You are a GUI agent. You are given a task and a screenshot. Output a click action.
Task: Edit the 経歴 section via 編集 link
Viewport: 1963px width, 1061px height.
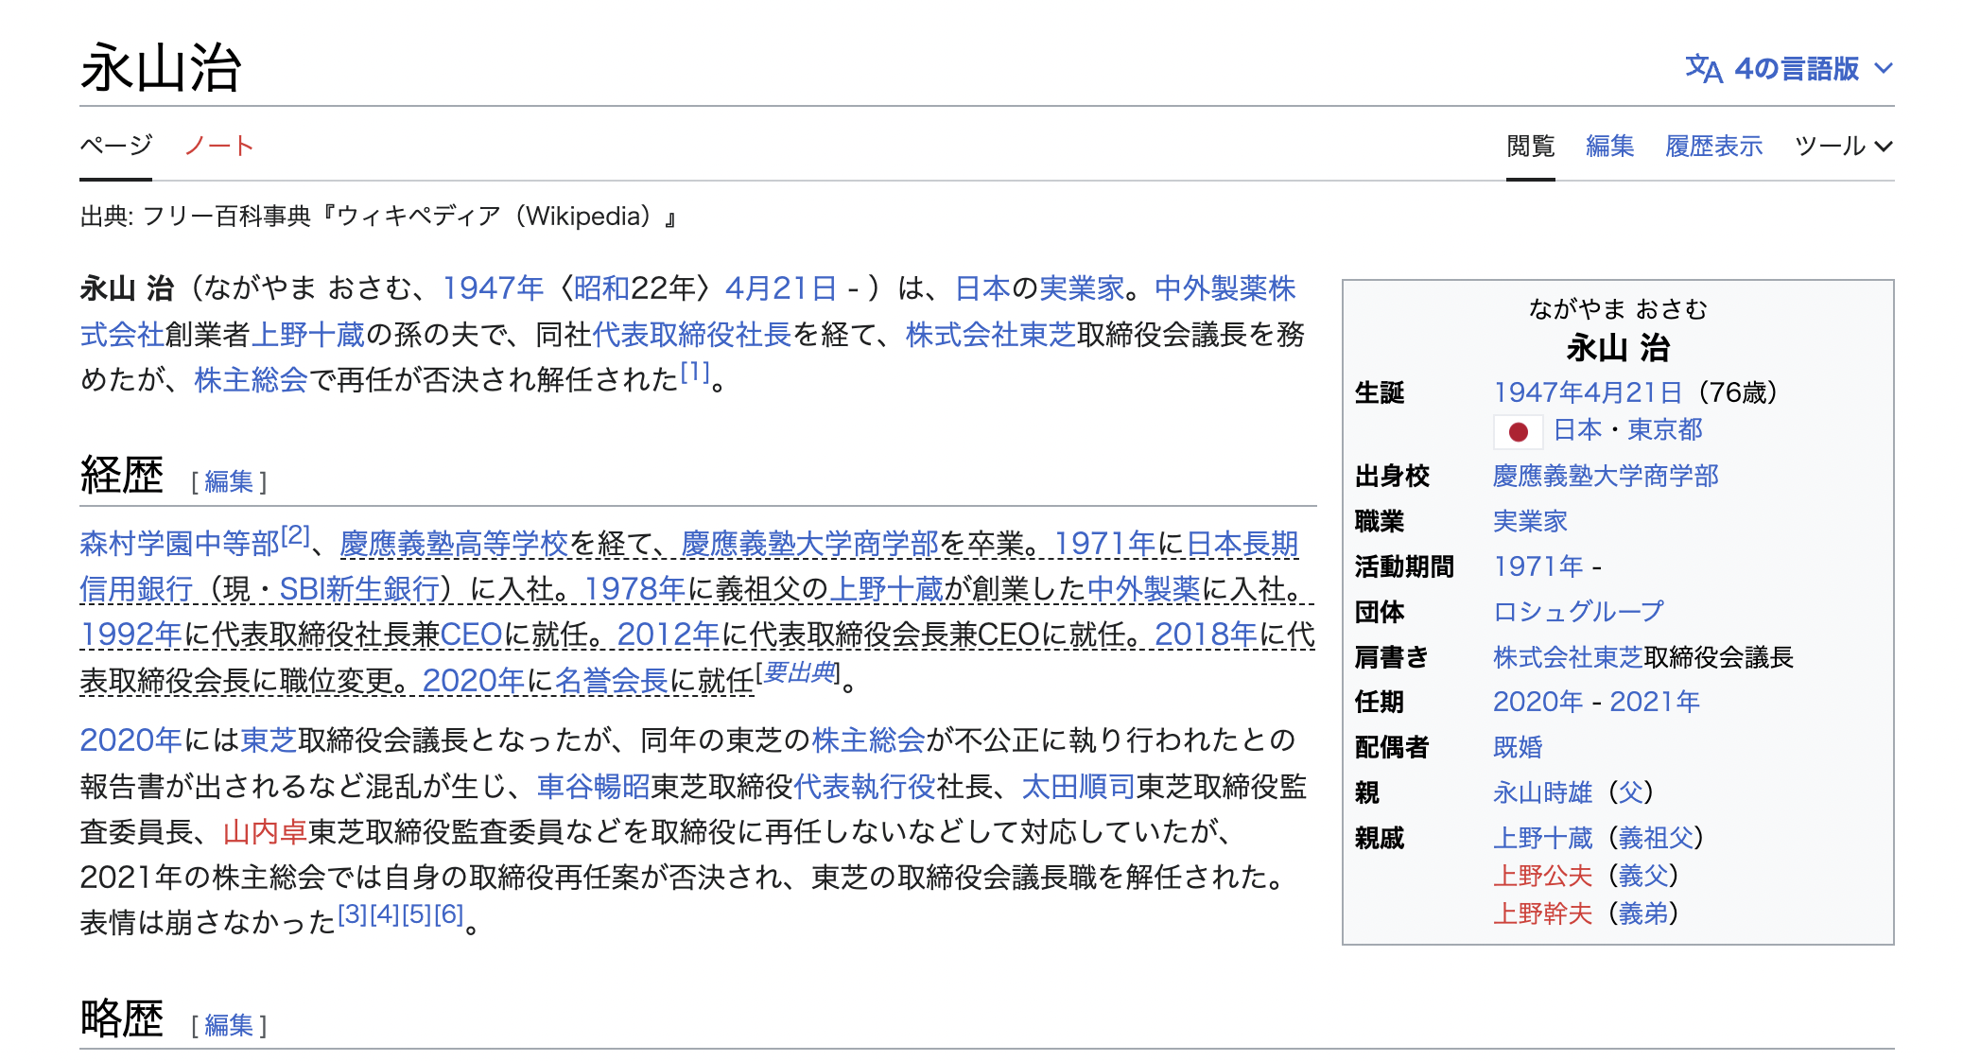(229, 481)
